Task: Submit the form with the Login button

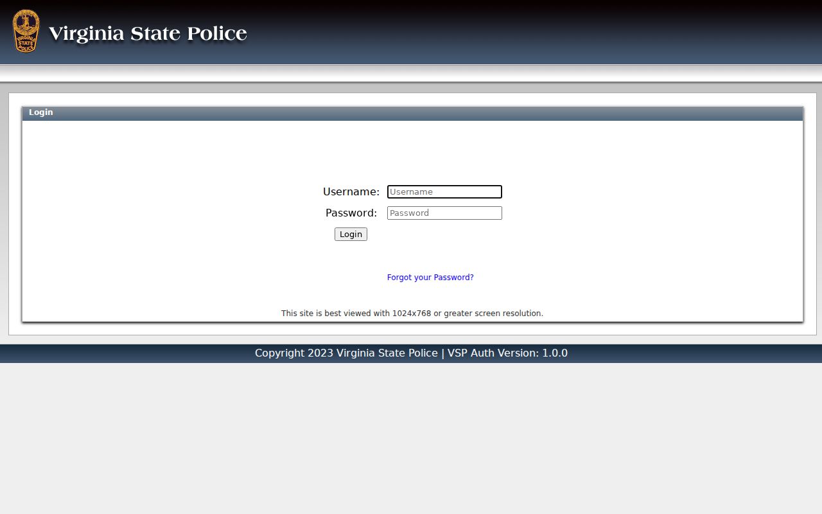Action: click(x=351, y=234)
